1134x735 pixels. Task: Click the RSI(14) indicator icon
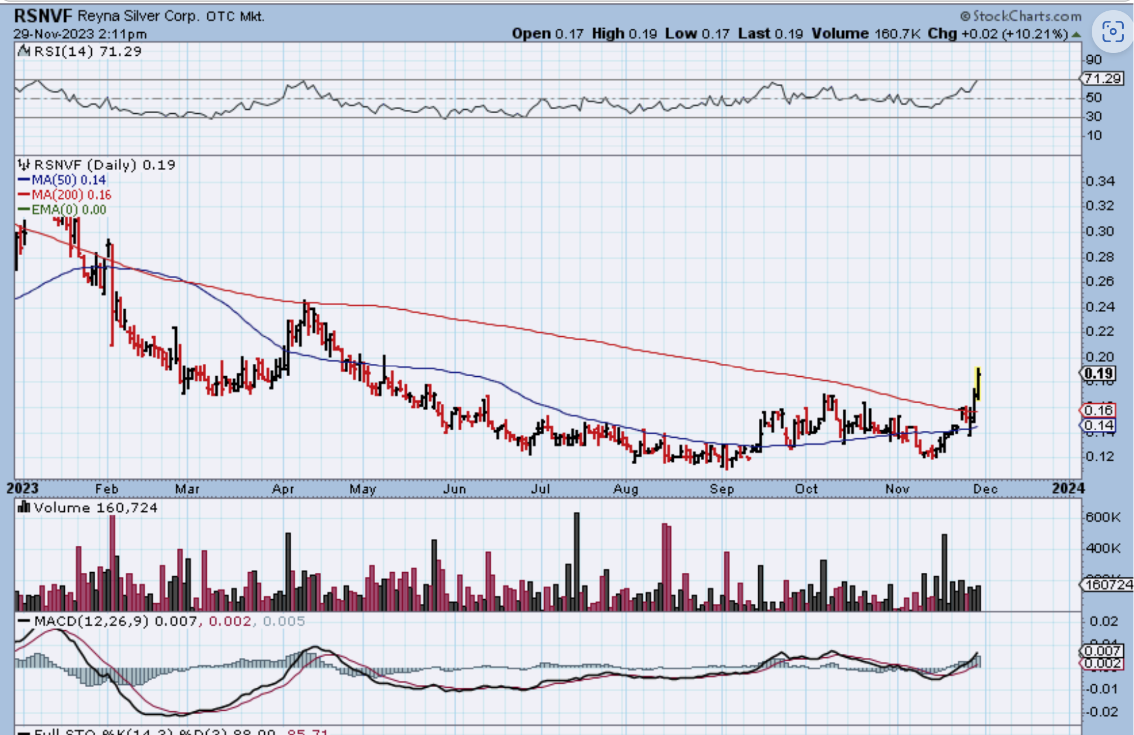click(24, 51)
